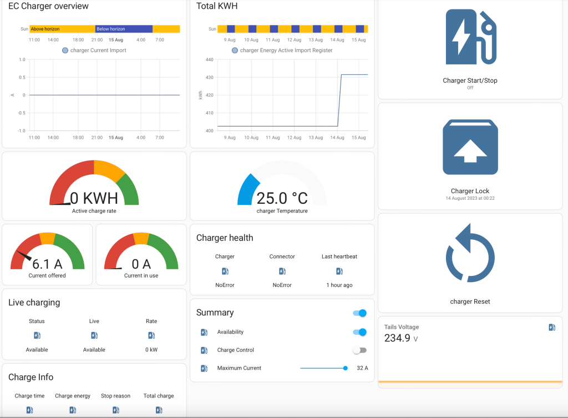
Task: Disable the Availability switch
Action: [360, 332]
